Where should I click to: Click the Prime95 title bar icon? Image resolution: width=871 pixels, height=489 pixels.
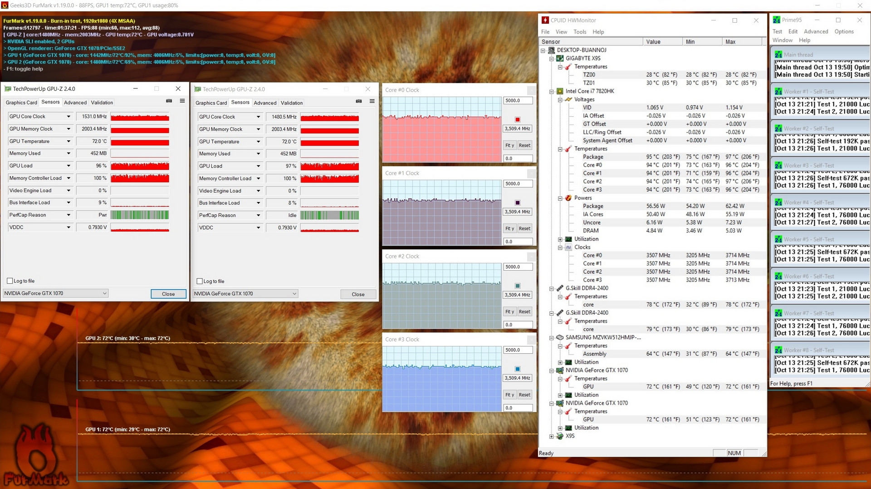point(777,20)
